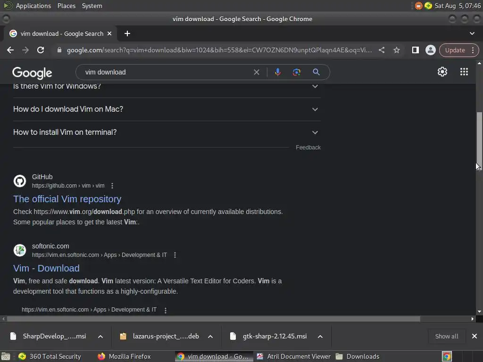483x362 pixels.
Task: Click the show desktop icon in taskbar
Action: point(6,356)
